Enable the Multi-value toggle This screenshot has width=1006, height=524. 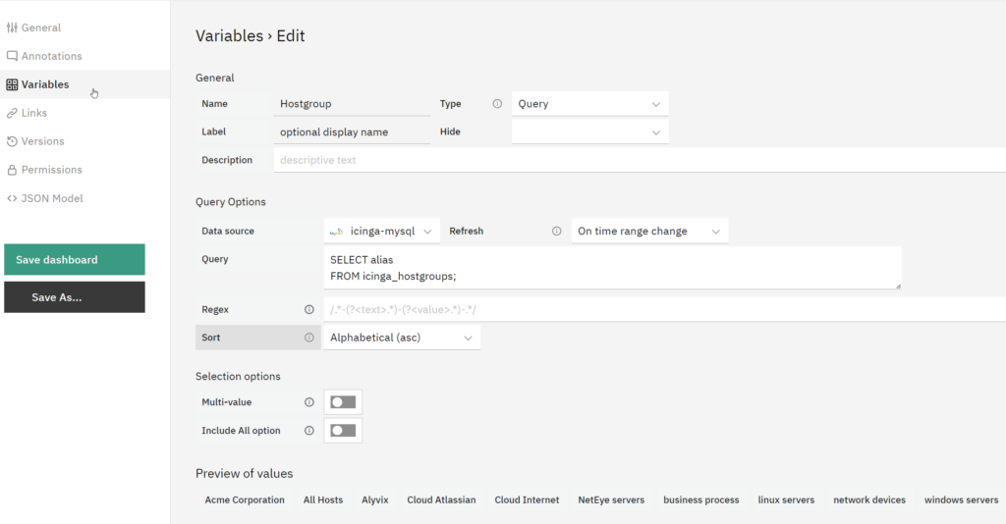[343, 402]
